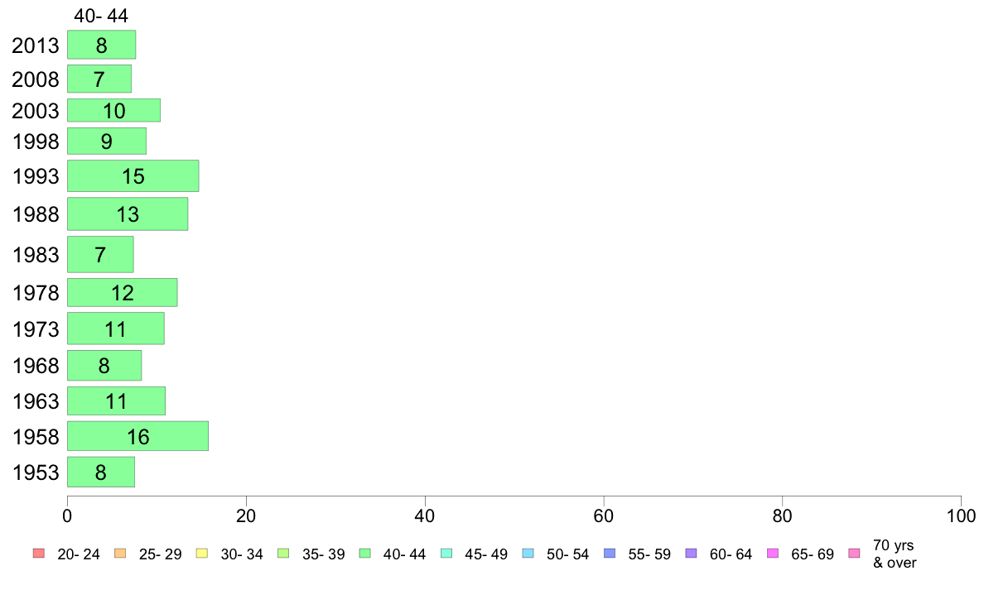Click the 1978 bar showing 12
984x609 pixels.
click(x=123, y=292)
